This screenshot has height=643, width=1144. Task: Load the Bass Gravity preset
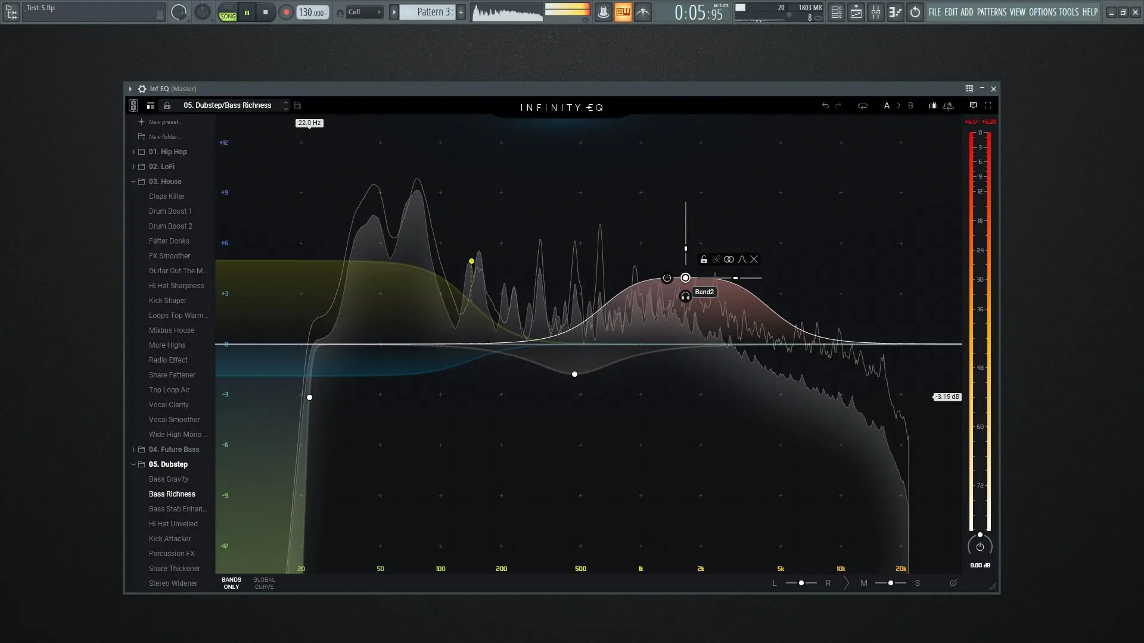[169, 479]
